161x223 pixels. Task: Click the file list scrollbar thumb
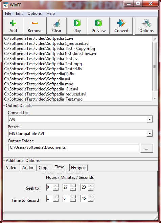point(155,66)
